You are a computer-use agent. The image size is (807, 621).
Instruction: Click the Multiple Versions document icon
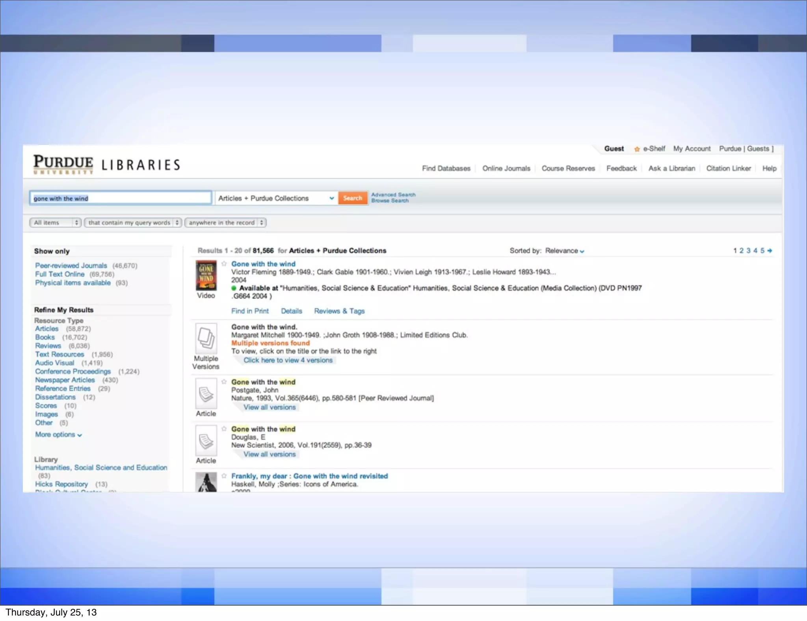tap(206, 338)
